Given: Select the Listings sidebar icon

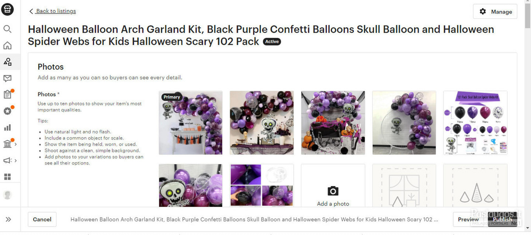Looking at the screenshot, I should tap(7, 62).
